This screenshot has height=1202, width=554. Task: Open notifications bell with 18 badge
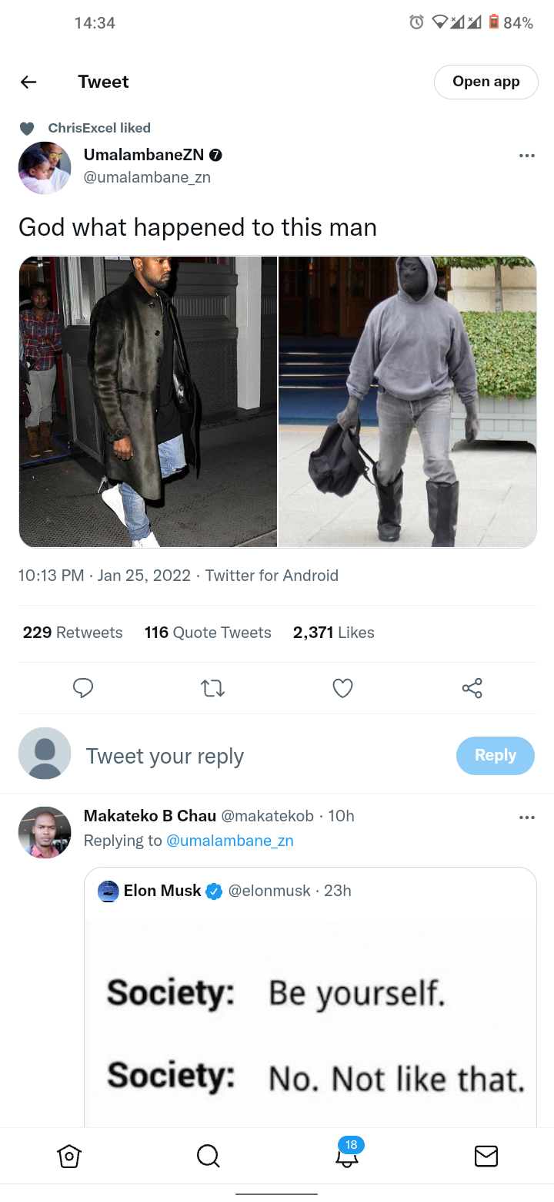[348, 1153]
